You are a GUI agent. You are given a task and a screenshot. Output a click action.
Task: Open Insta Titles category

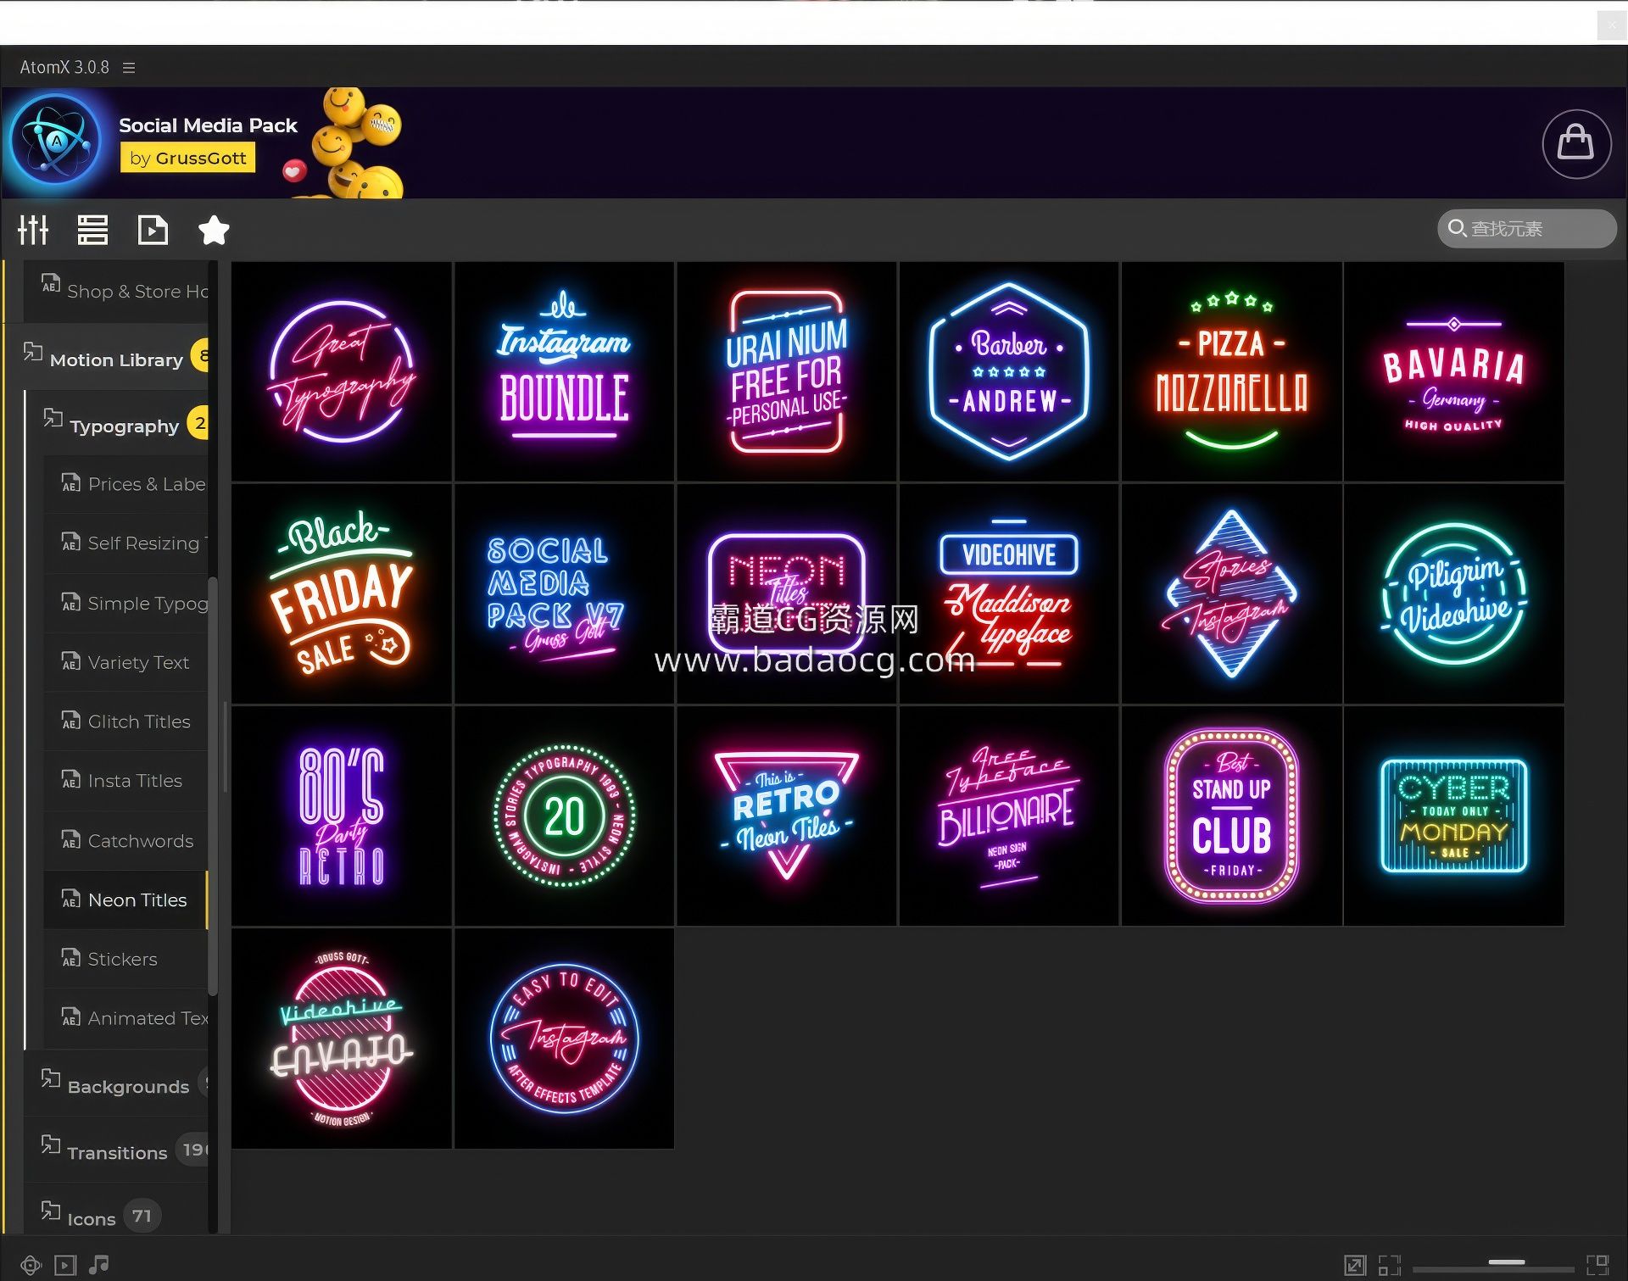125,781
